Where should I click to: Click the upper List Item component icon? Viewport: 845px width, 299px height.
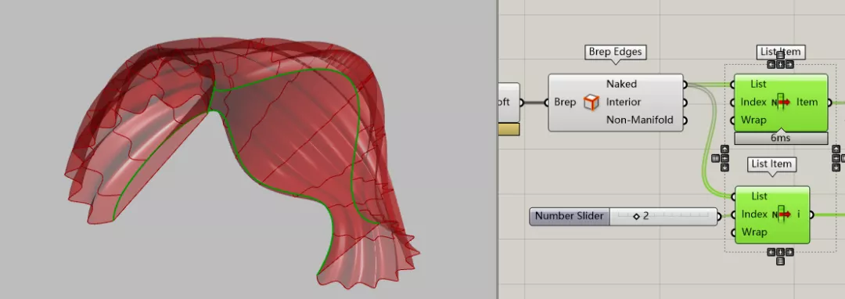pyautogui.click(x=781, y=102)
